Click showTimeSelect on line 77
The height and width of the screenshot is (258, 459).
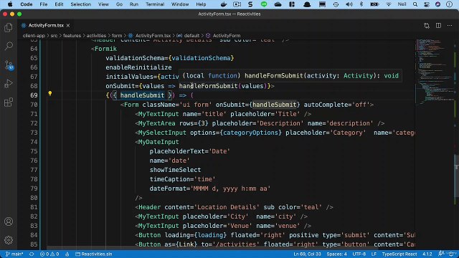coord(175,170)
